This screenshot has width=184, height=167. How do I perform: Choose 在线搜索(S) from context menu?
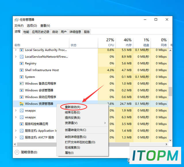tap(72, 147)
